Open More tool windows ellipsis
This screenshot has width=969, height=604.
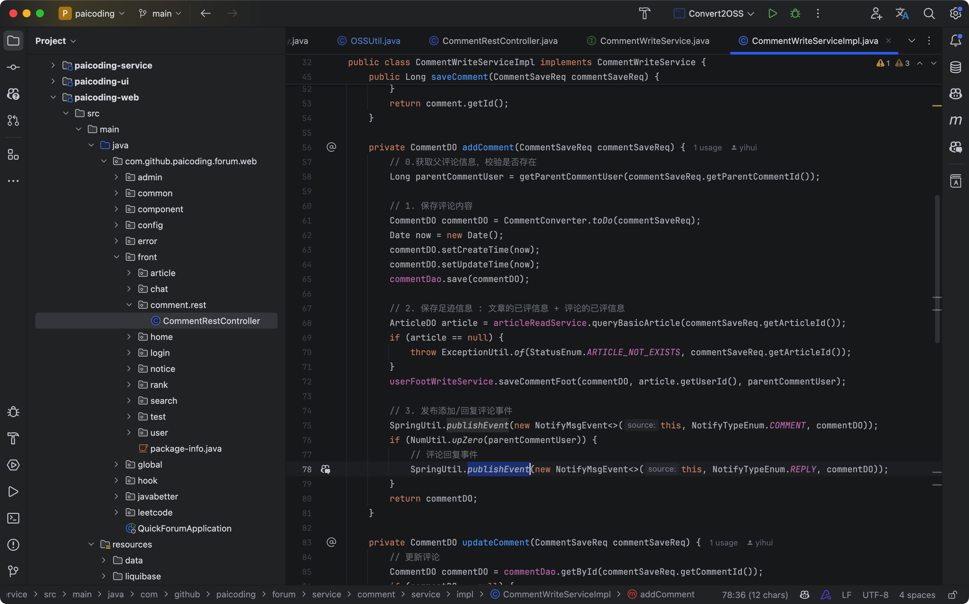(13, 181)
